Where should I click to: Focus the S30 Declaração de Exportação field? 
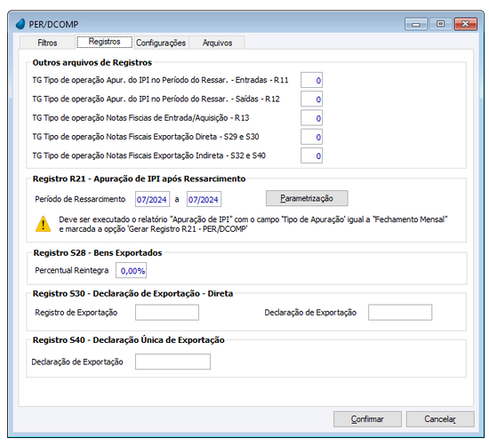pyautogui.click(x=400, y=313)
